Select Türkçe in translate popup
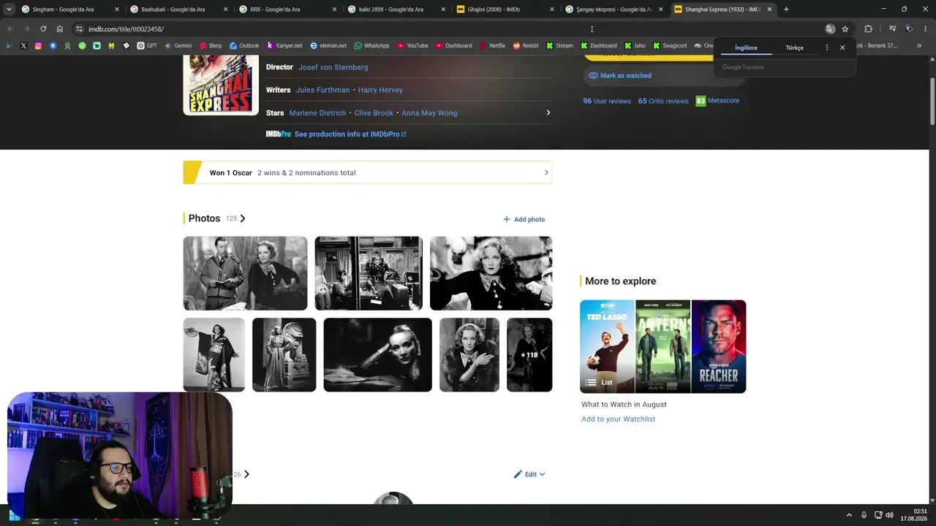The image size is (936, 526). point(794,47)
